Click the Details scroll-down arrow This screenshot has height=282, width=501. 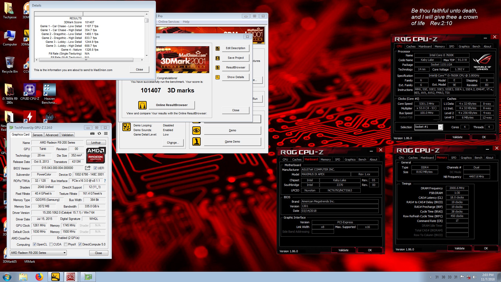pos(147,55)
